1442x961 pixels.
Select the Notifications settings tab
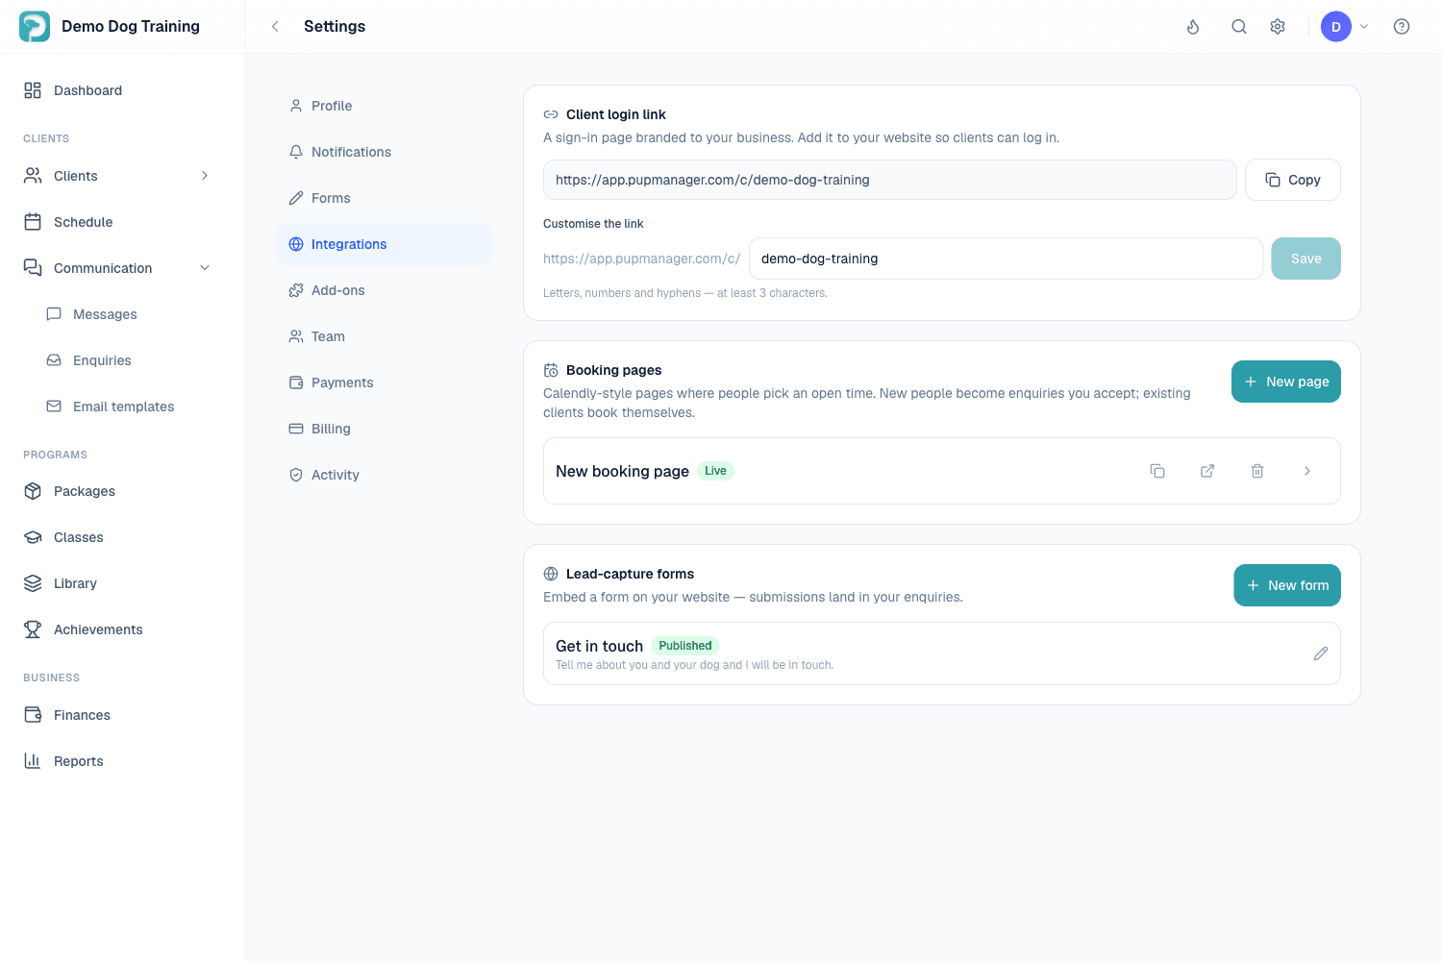[x=385, y=152]
